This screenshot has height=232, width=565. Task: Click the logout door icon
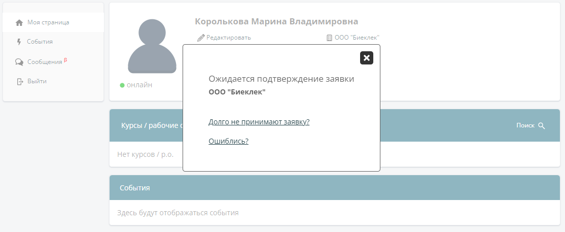(20, 81)
